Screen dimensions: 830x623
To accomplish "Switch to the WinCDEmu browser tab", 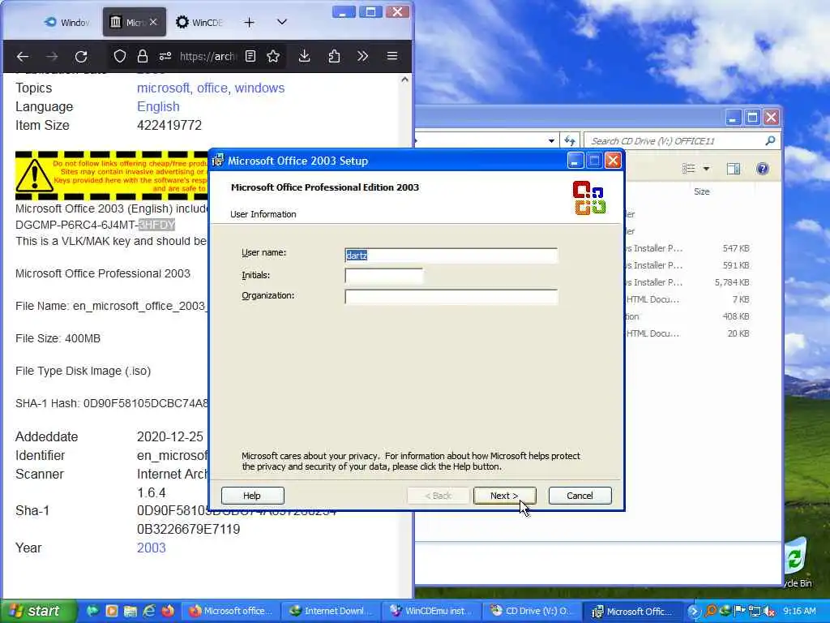I will coord(199,22).
